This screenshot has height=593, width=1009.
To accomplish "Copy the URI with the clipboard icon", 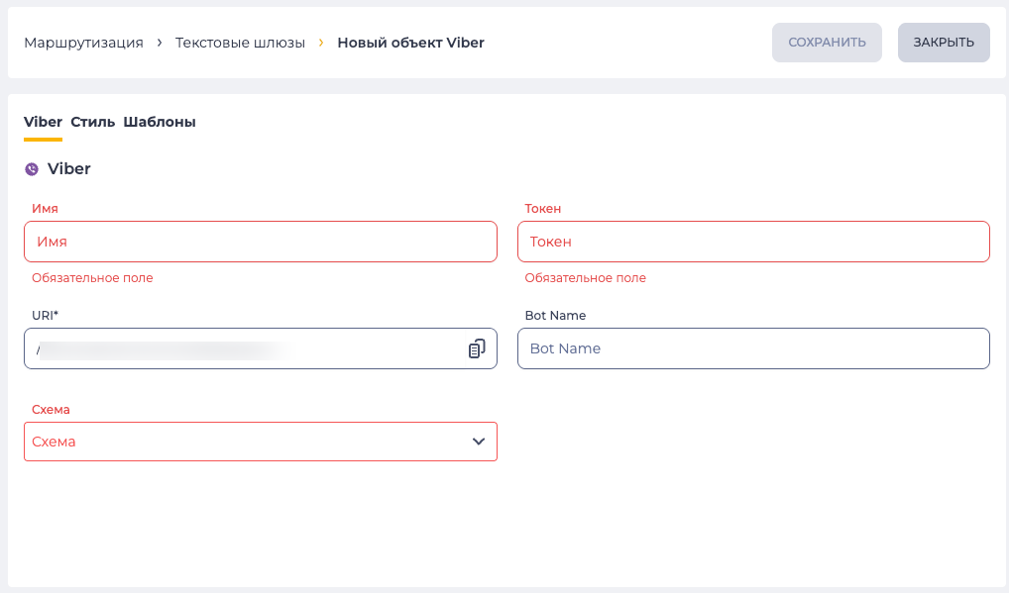I will point(476,348).
